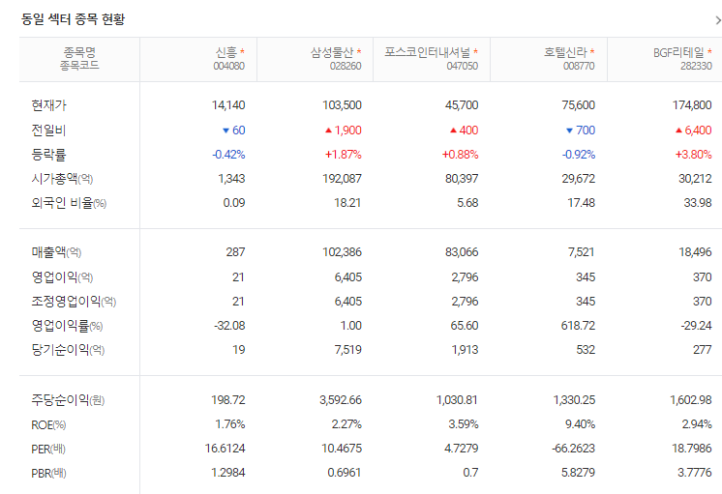
Task: Open the BGF리테일 stock link
Action: pyautogui.click(x=678, y=52)
